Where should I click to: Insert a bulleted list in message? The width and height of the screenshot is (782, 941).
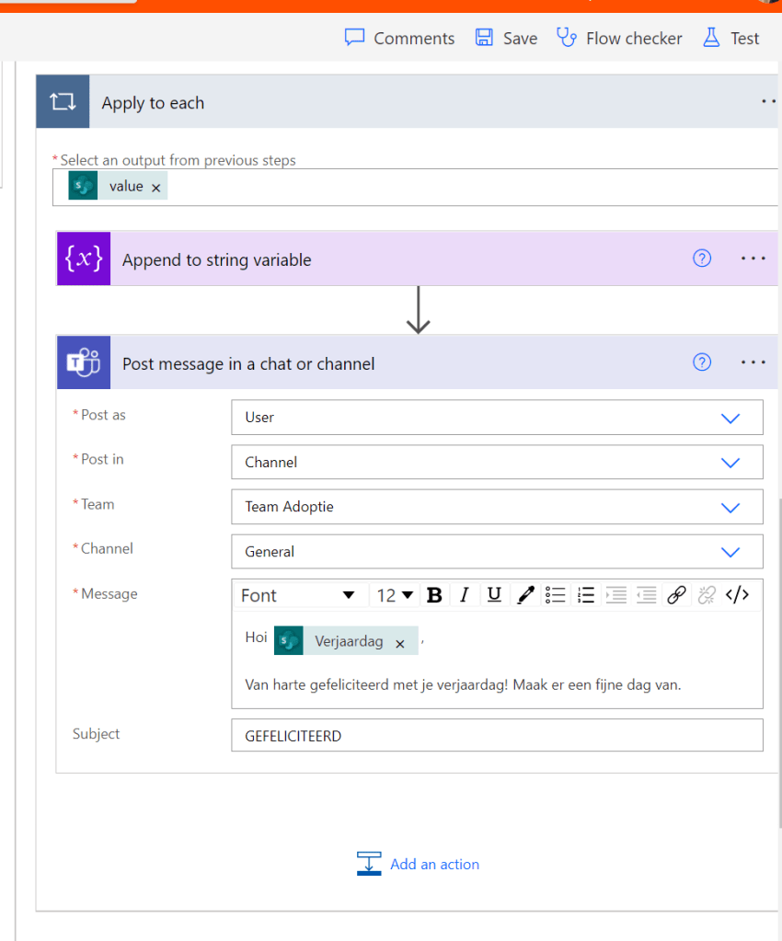click(x=555, y=595)
